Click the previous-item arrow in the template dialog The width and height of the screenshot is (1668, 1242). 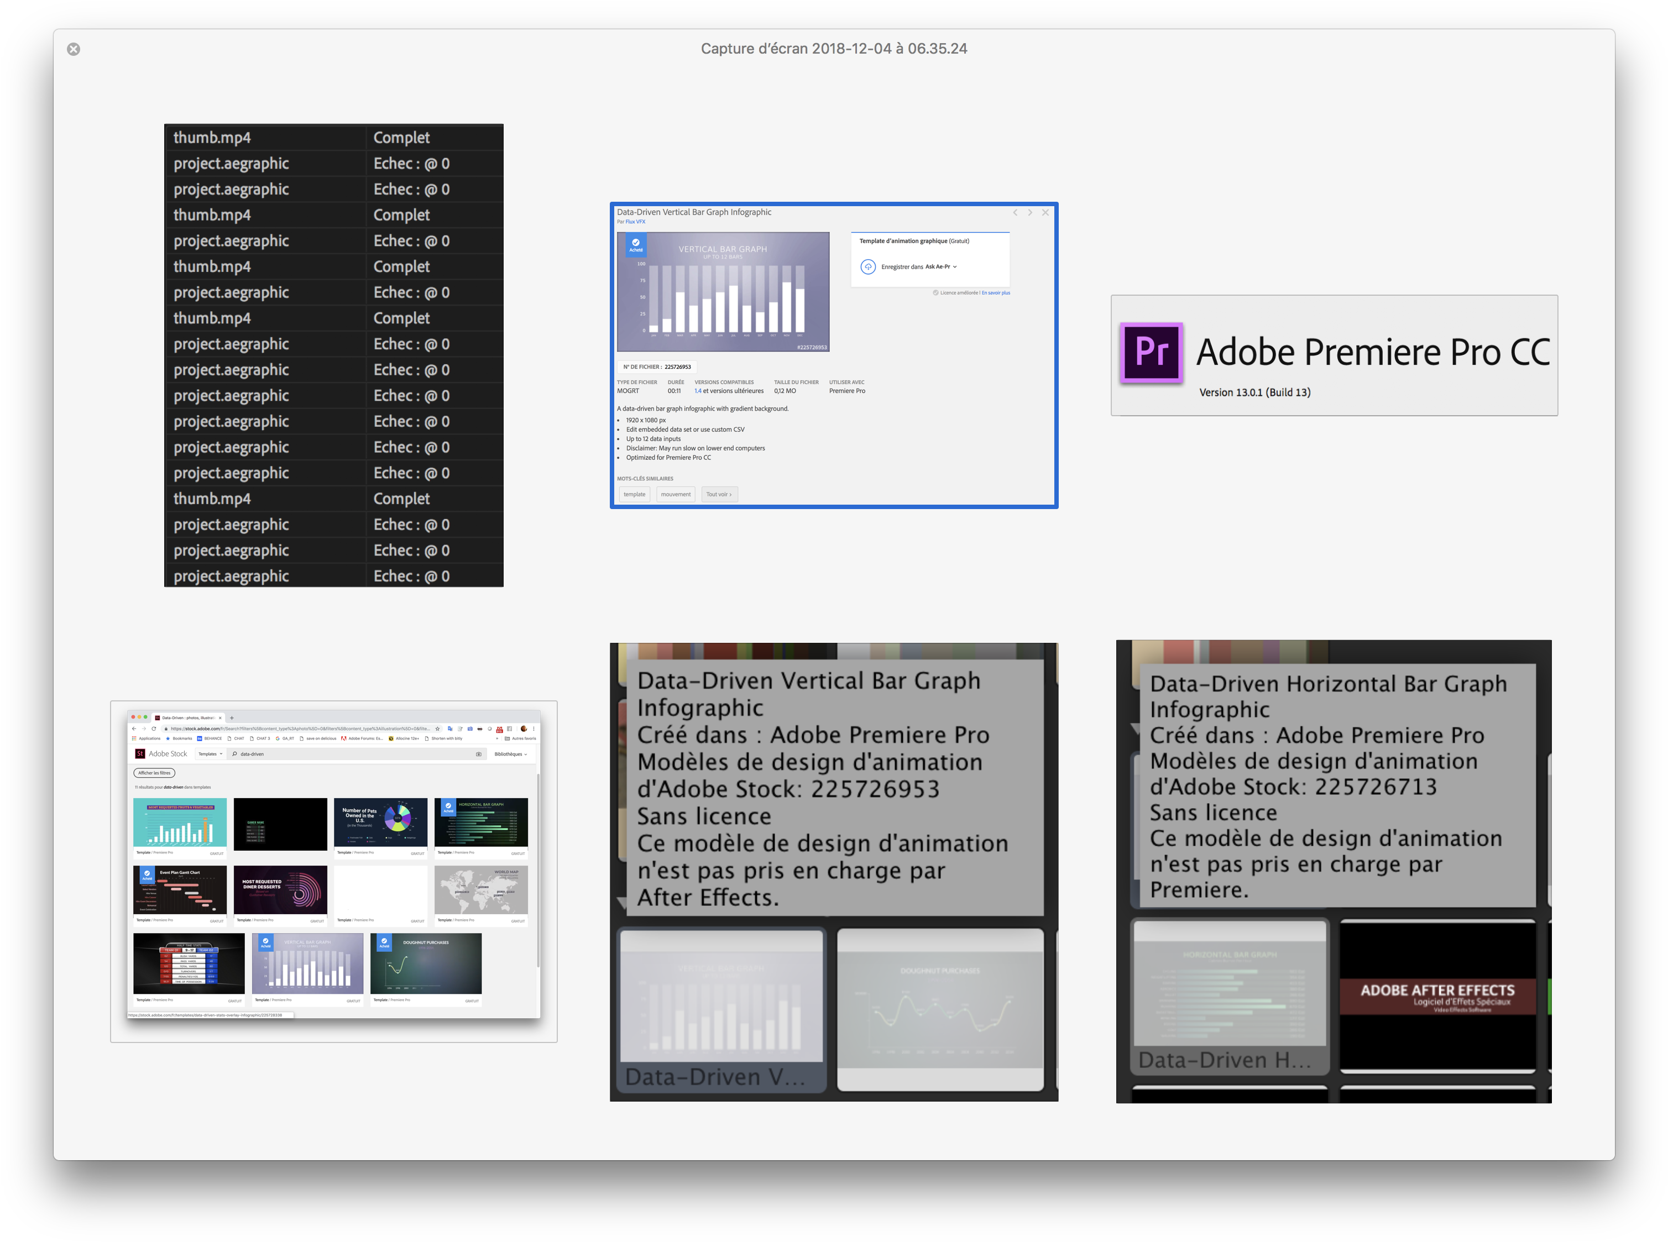click(x=1015, y=213)
